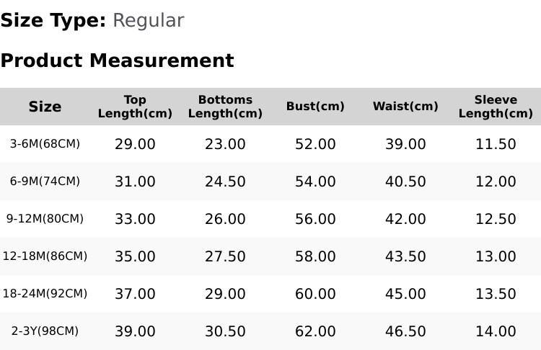Select the 9-12M(80CM) size row label
Screen dimensions: 541x350
click(45, 219)
